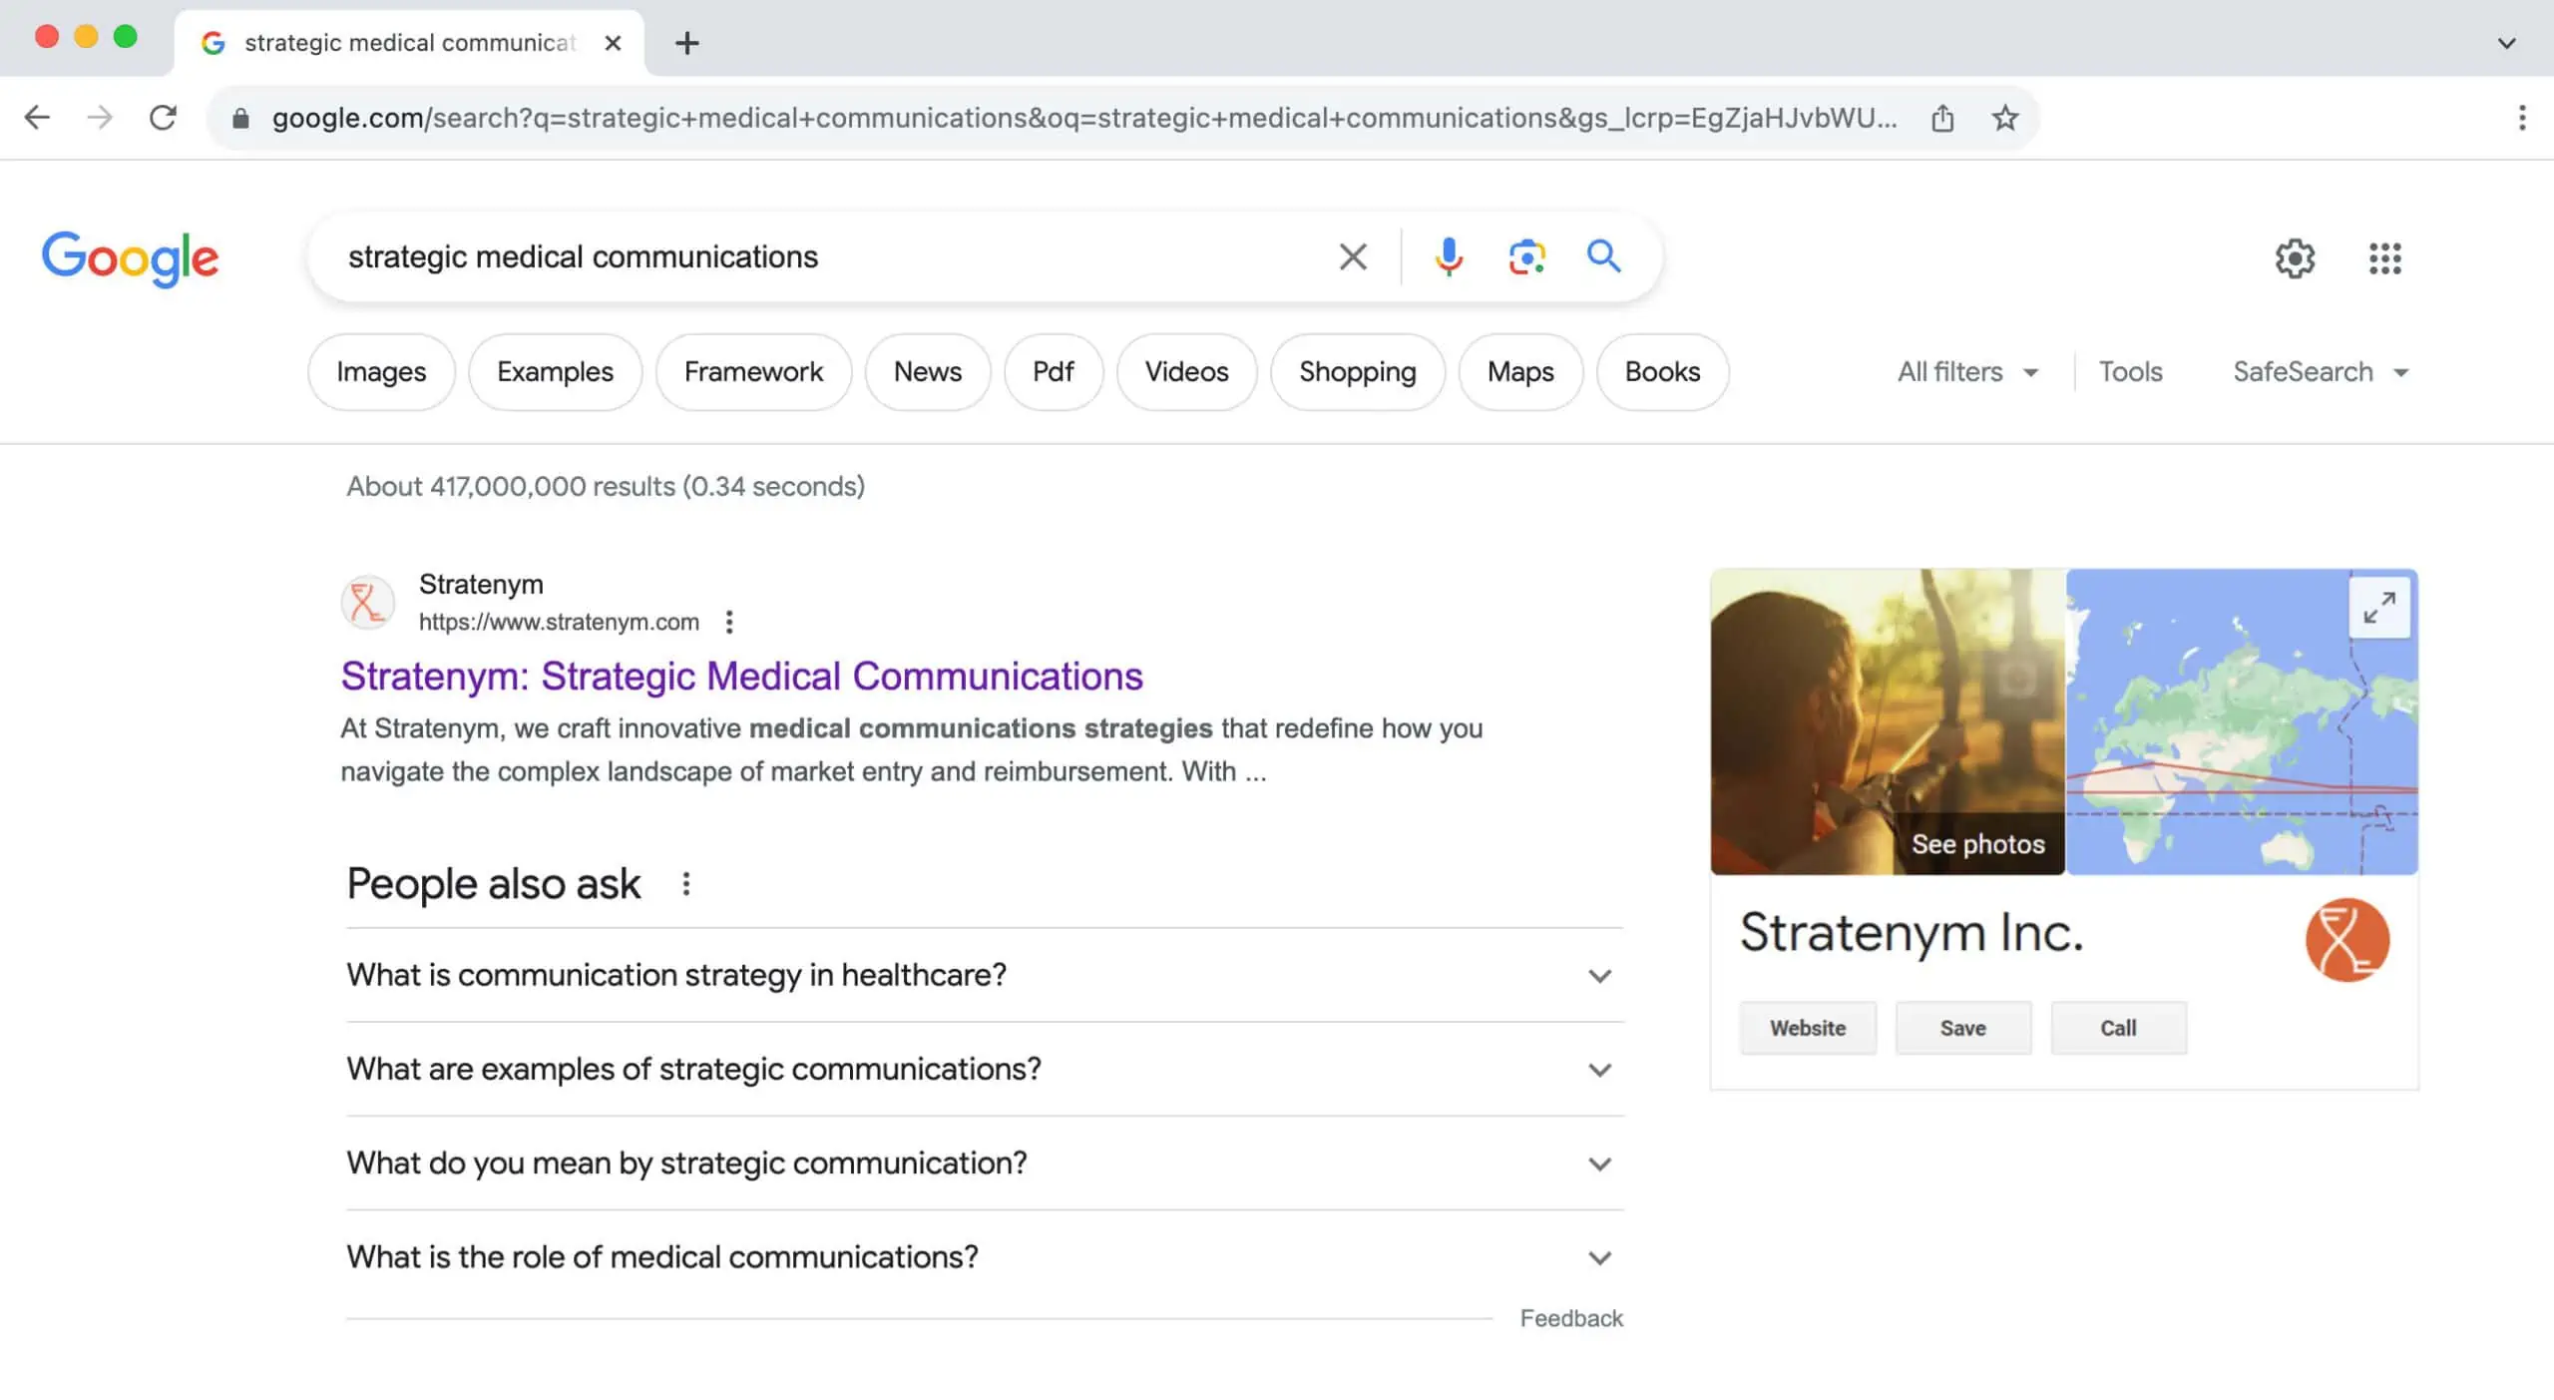Reload the page with refresh icon
Image resolution: width=2554 pixels, height=1400 pixels.
point(163,118)
